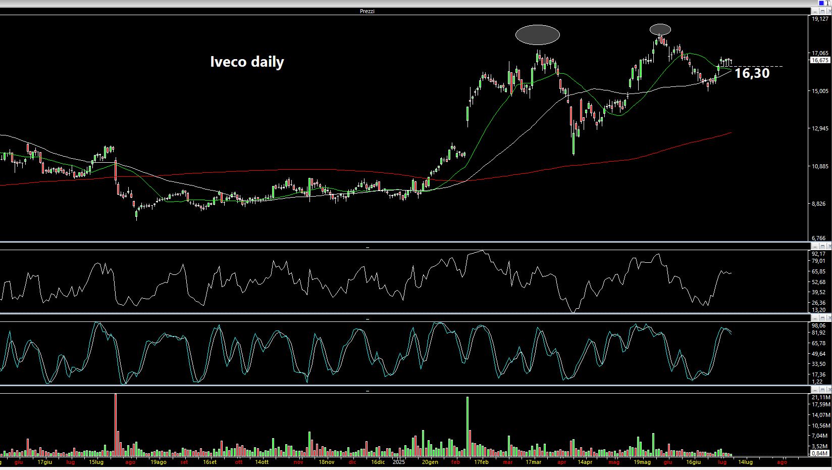Grab the volume panel top divider handle
Image resolution: width=832 pixels, height=470 pixels.
click(368, 391)
